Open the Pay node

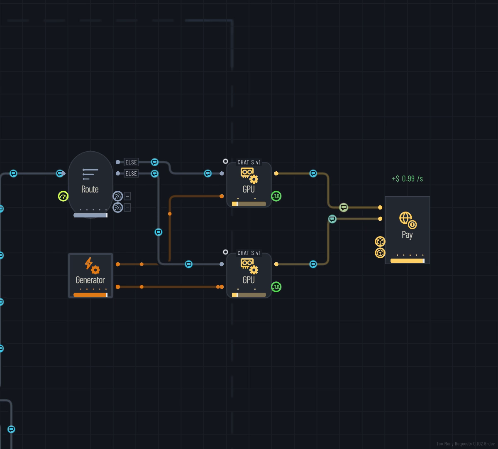407,230
